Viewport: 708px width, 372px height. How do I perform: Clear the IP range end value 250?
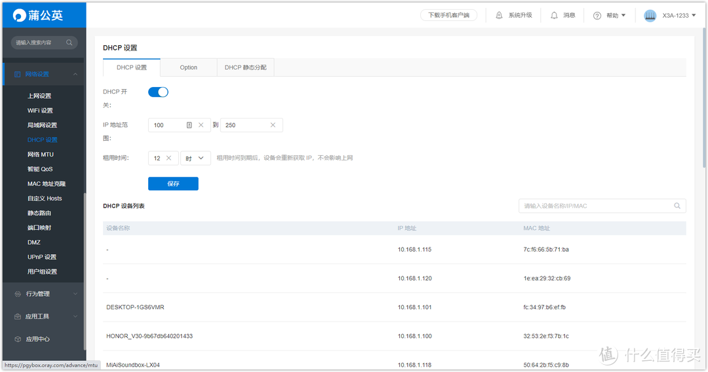coord(273,125)
